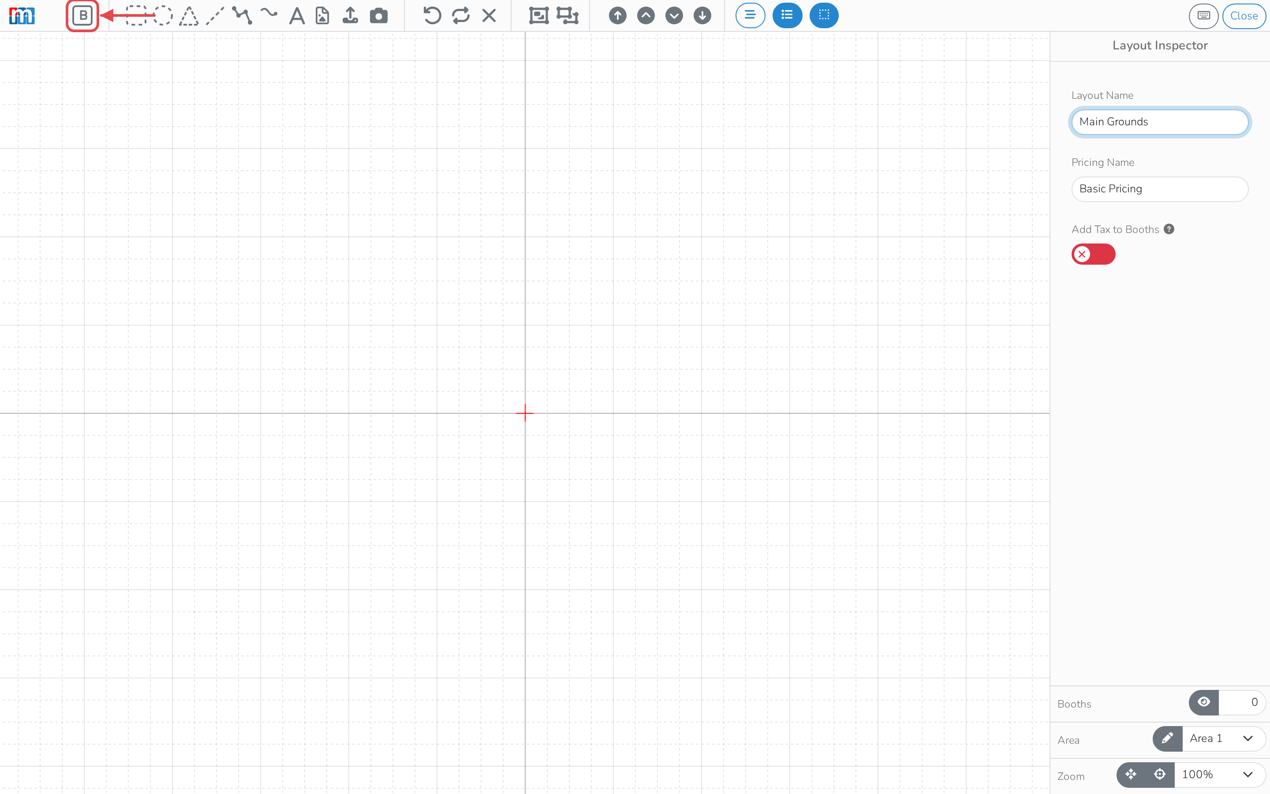The image size is (1270, 794).
Task: Select the curve drawing tool
Action: [x=269, y=13]
